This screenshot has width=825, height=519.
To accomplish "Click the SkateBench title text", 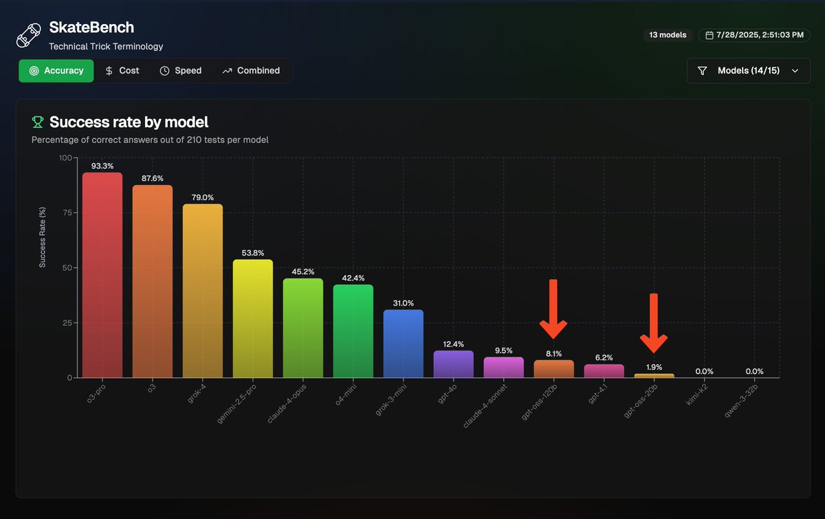I will point(91,27).
